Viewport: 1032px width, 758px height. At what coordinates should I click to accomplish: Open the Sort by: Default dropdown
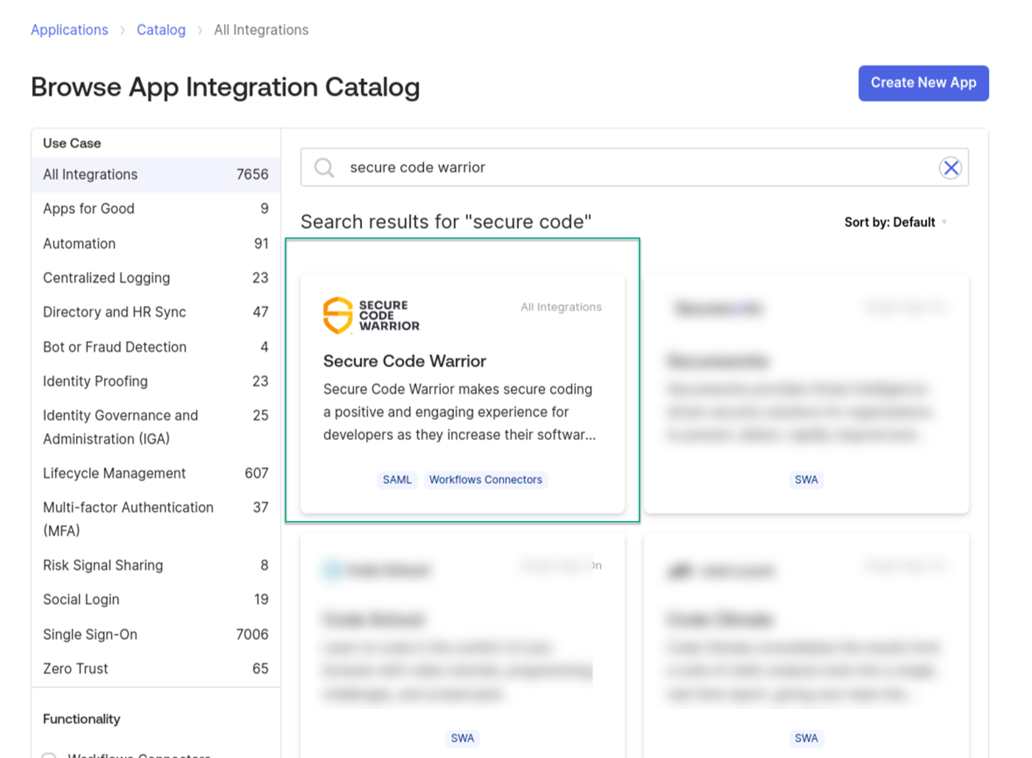tap(895, 223)
